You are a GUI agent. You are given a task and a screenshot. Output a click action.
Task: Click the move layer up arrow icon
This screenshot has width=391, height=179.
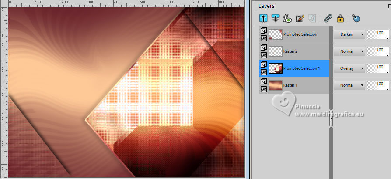(x=263, y=18)
